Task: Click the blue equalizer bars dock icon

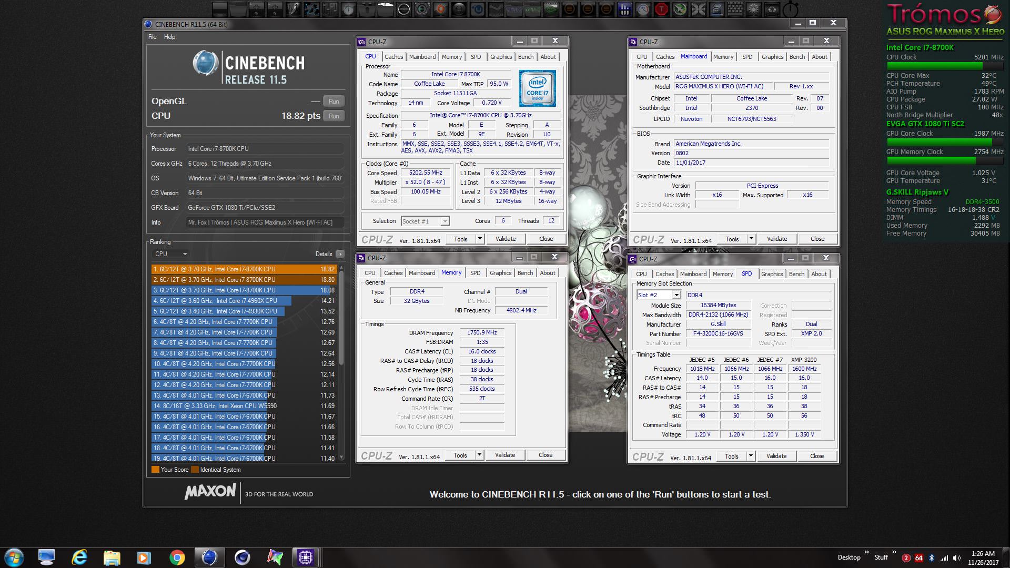Action: [624, 9]
